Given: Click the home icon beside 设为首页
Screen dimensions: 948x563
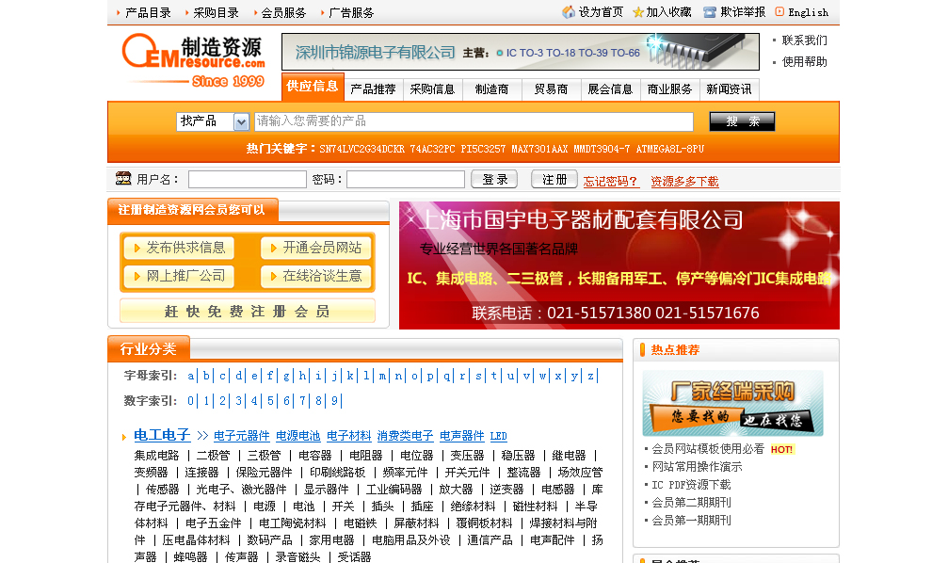Looking at the screenshot, I should [x=569, y=12].
